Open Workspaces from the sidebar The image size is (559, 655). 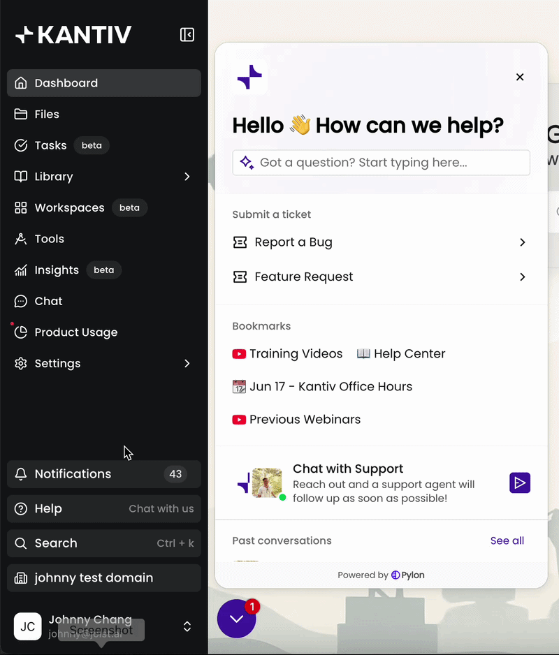(x=103, y=207)
